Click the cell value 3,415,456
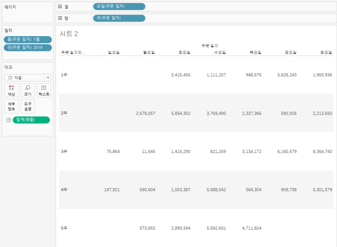 [181, 75]
